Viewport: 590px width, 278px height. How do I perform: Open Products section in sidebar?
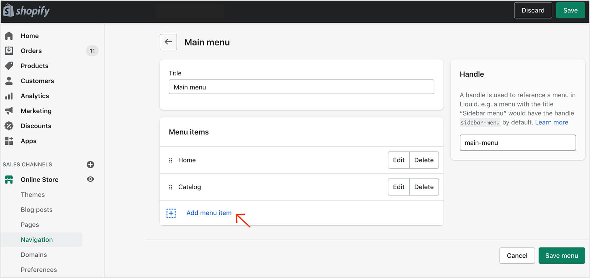click(x=34, y=66)
